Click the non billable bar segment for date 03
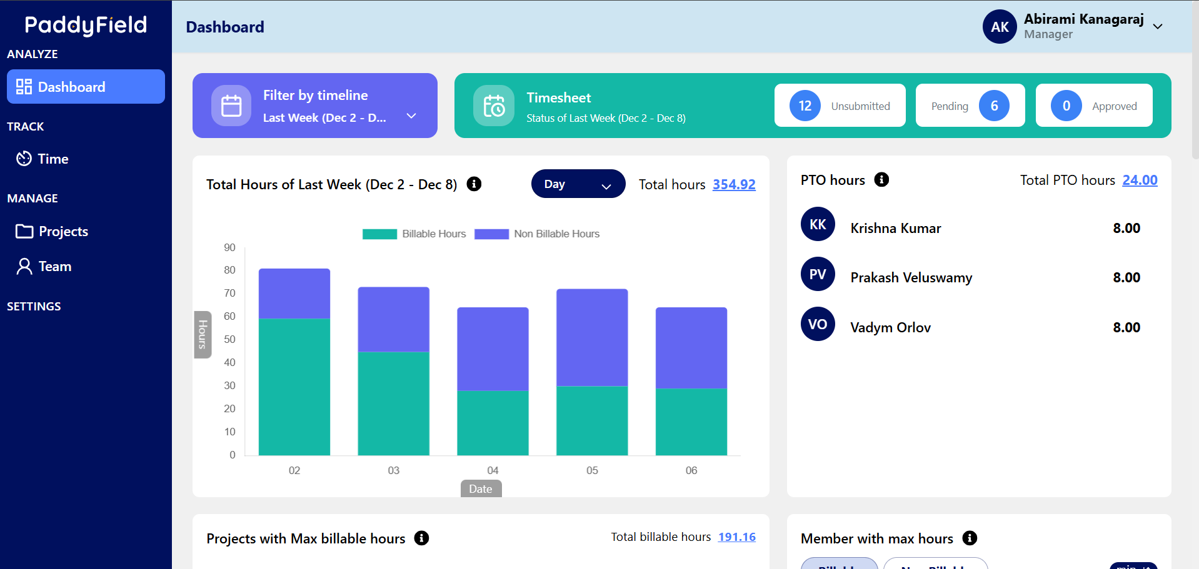 coord(393,319)
